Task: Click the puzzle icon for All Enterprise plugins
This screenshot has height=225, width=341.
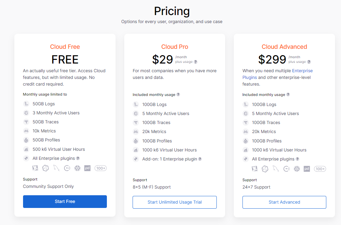Action: click(26, 158)
